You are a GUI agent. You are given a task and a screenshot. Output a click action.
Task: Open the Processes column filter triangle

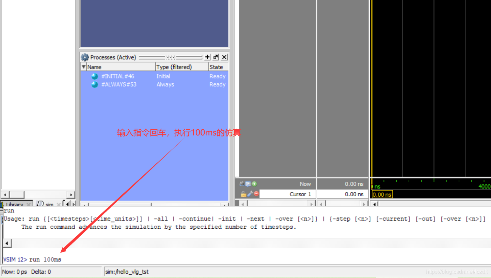click(83, 67)
